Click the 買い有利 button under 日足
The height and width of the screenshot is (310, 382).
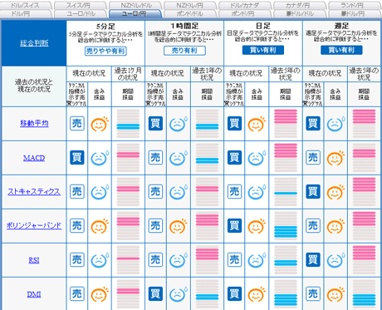pos(263,50)
